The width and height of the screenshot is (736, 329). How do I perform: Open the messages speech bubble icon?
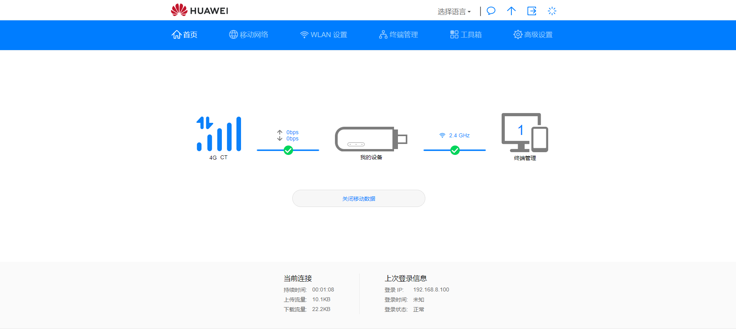[491, 11]
